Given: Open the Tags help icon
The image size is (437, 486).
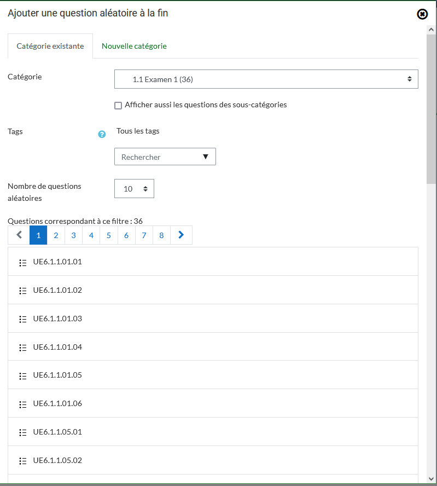Looking at the screenshot, I should pos(102,134).
